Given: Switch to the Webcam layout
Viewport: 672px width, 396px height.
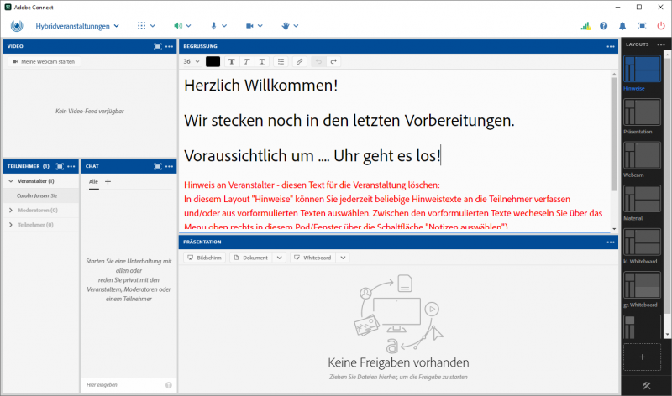Looking at the screenshot, I should tap(642, 155).
